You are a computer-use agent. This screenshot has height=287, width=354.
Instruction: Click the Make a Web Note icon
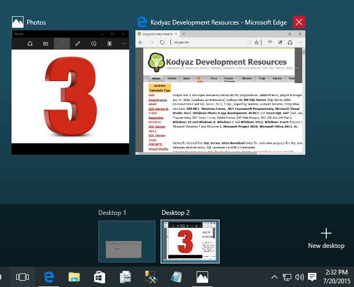[280, 42]
